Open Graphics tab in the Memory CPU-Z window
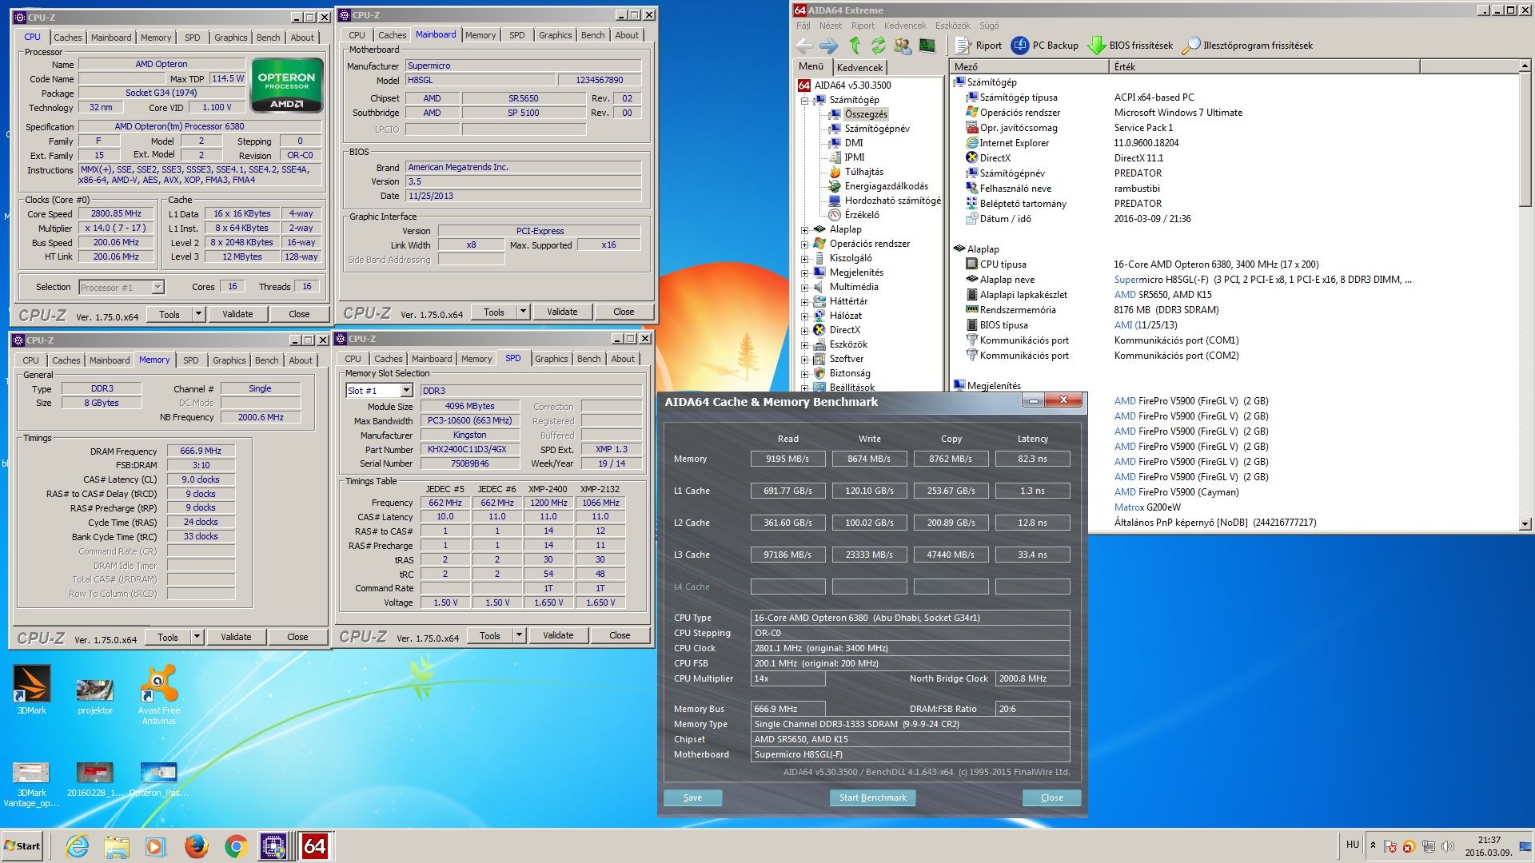The image size is (1535, 863). click(x=229, y=360)
